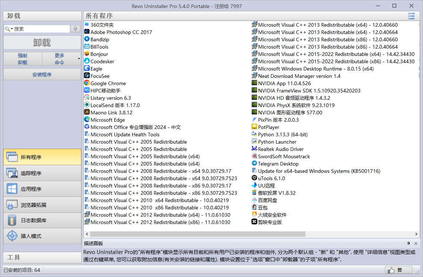Close the 描述面板 description panel
The image size is (423, 277).
(416, 243)
